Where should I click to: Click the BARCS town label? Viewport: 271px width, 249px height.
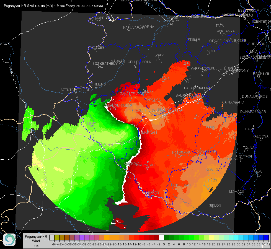pyautogui.click(x=154, y=192)
